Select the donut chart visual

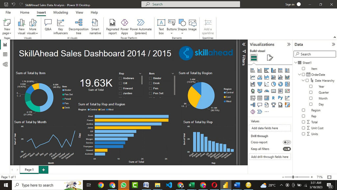pyautogui.click(x=280, y=84)
